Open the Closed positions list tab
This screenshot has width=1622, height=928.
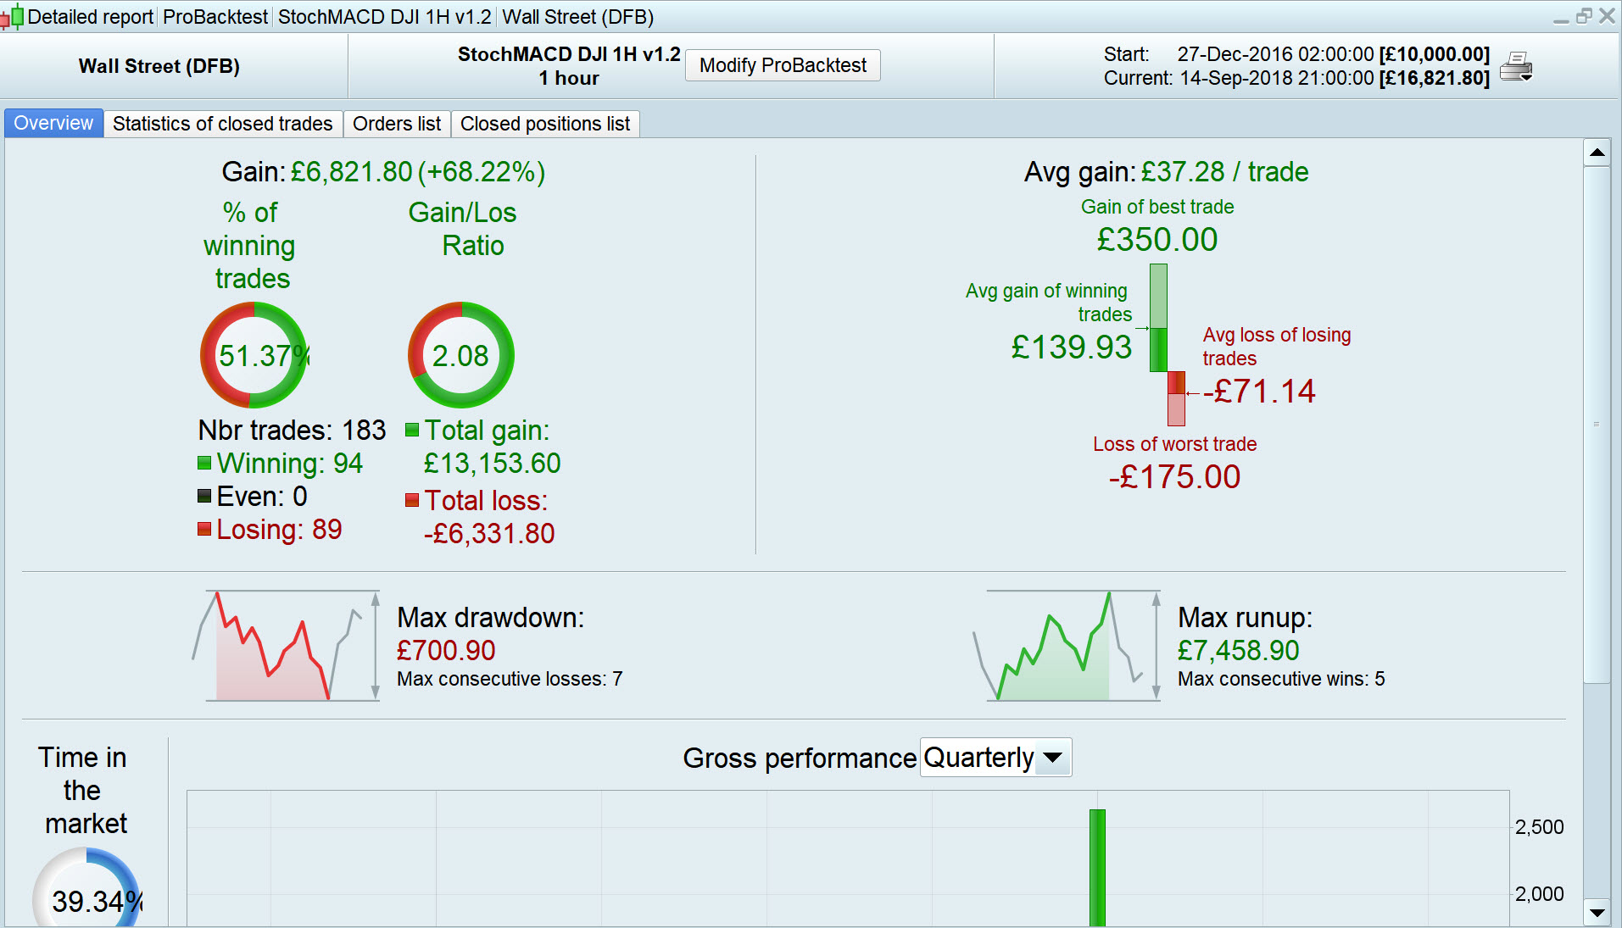click(545, 124)
